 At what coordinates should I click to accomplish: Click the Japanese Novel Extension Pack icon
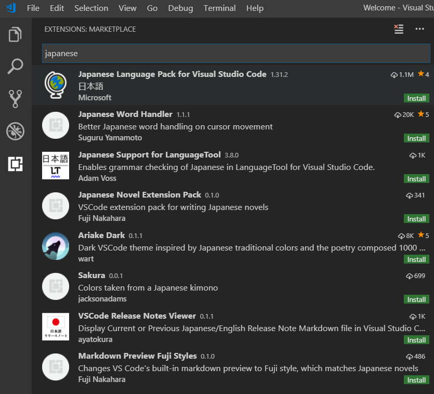pos(56,206)
